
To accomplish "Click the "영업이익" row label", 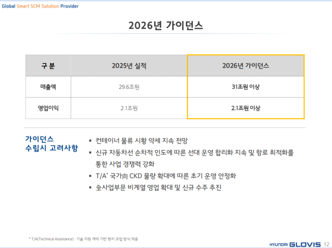I will click(x=48, y=108).
